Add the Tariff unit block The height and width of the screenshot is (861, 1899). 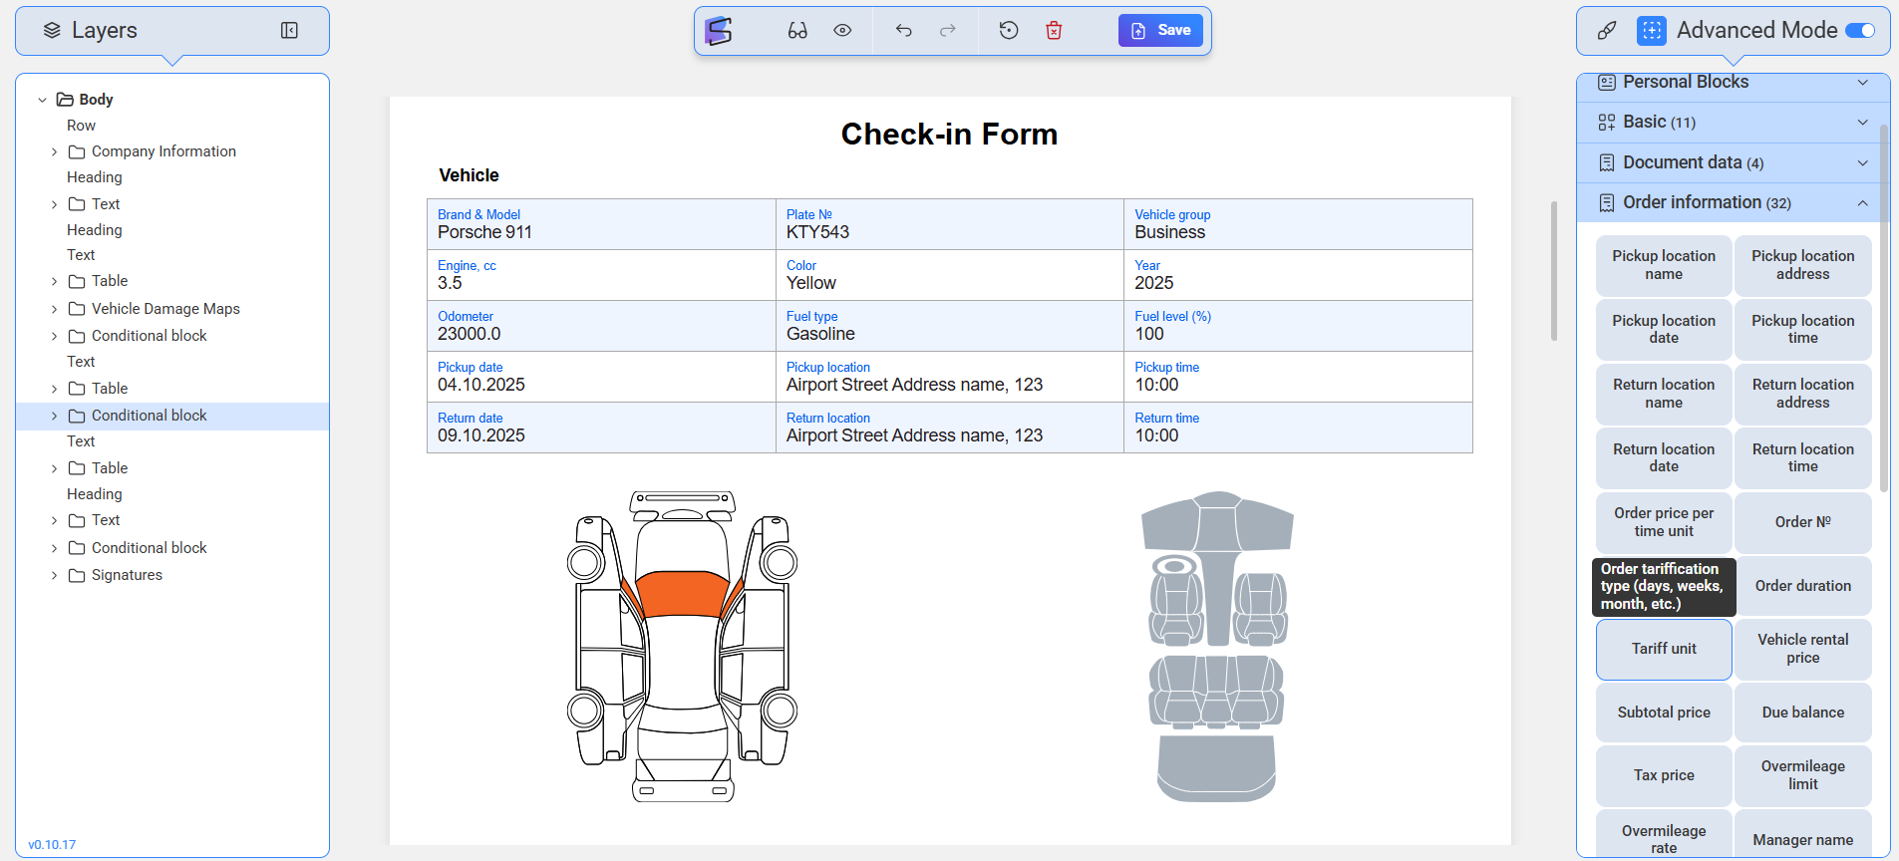click(1663, 649)
